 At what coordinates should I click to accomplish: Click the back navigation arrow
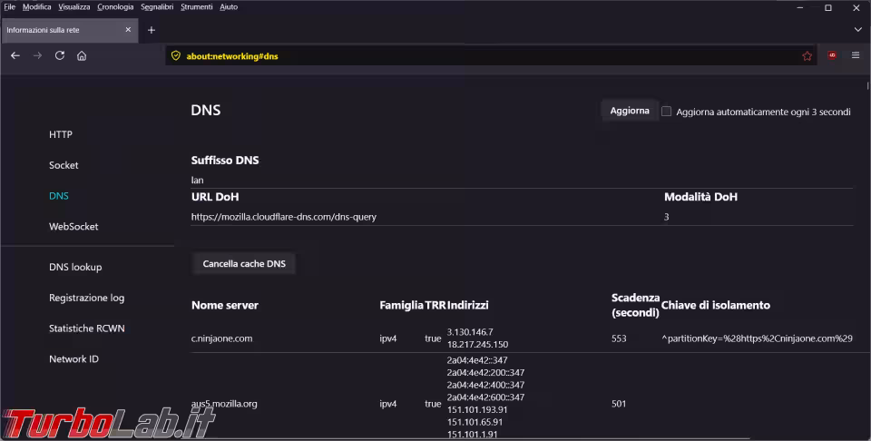tap(15, 55)
